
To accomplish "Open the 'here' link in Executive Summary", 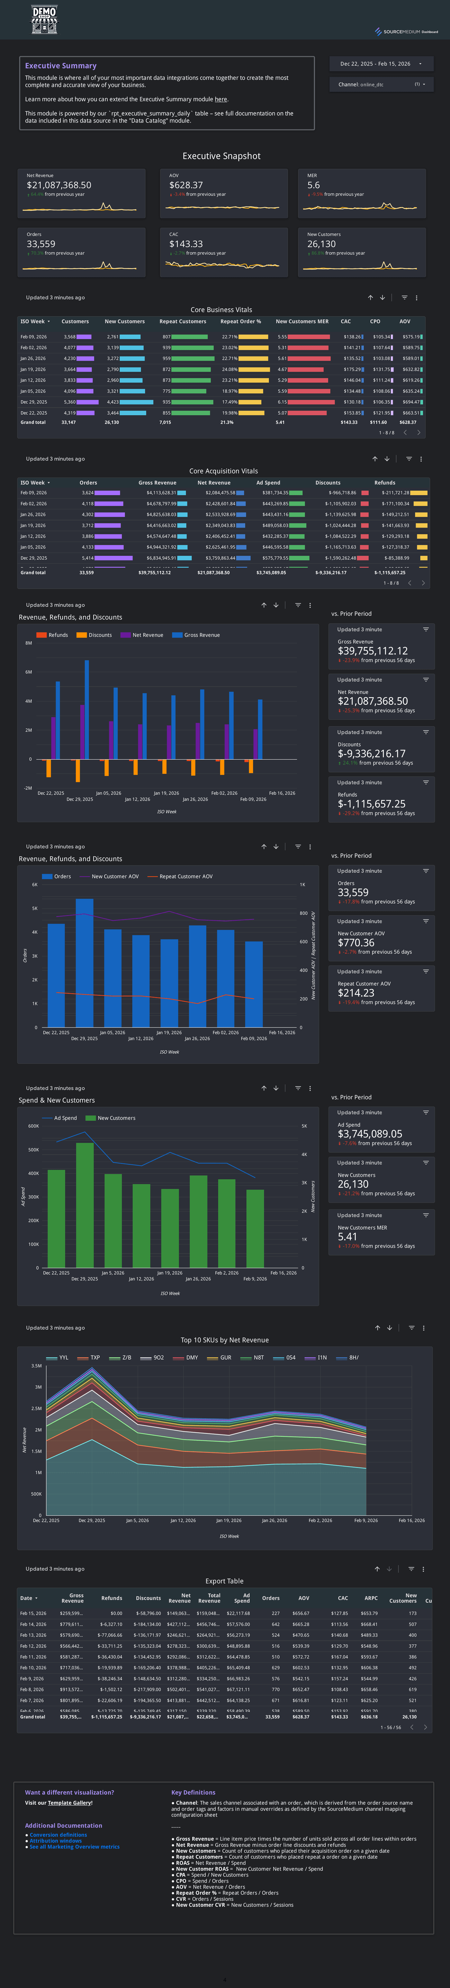I will click(221, 100).
